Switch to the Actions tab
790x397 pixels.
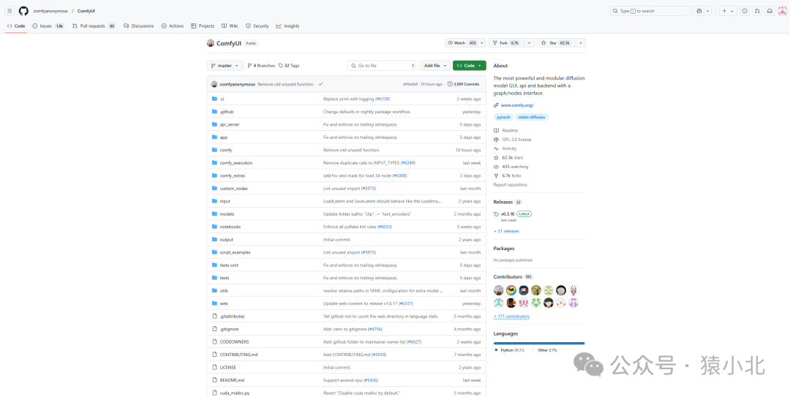tap(173, 26)
